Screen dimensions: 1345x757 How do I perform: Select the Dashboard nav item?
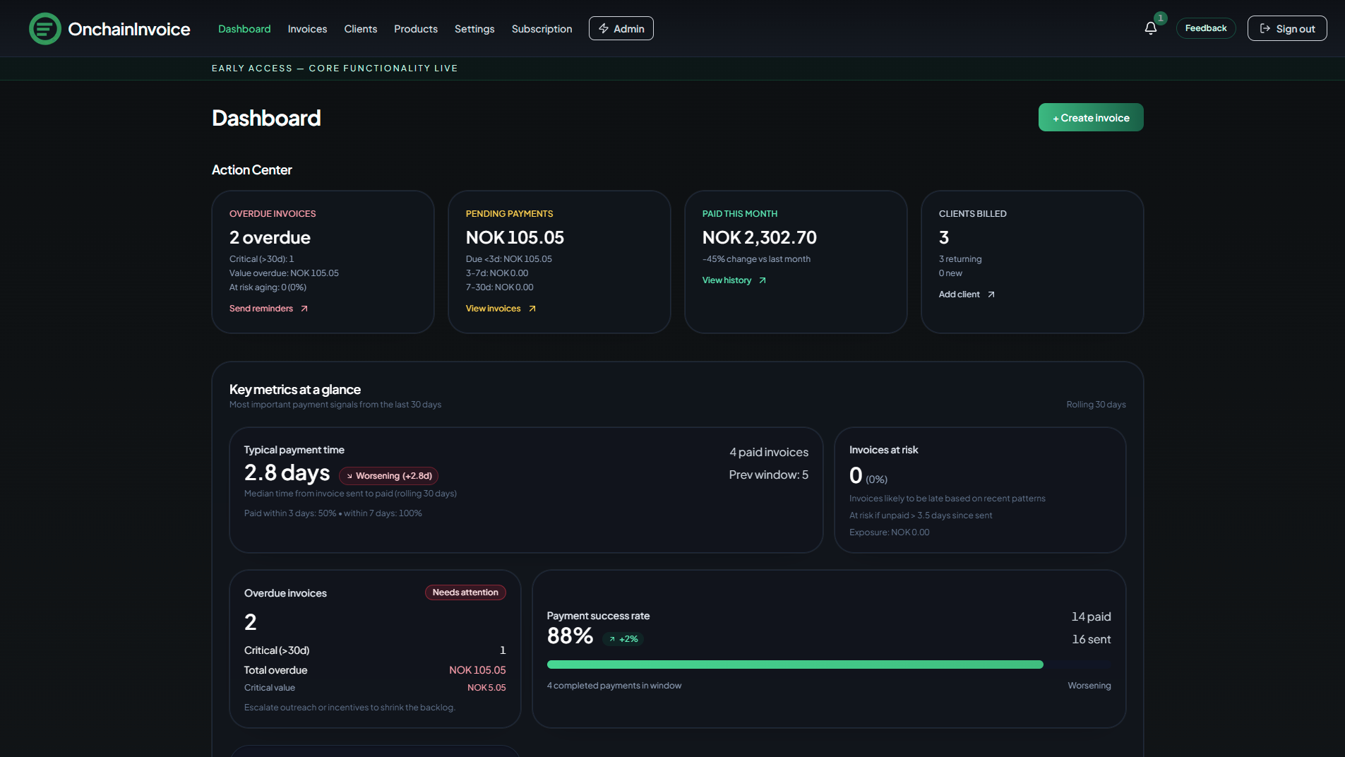244,29
